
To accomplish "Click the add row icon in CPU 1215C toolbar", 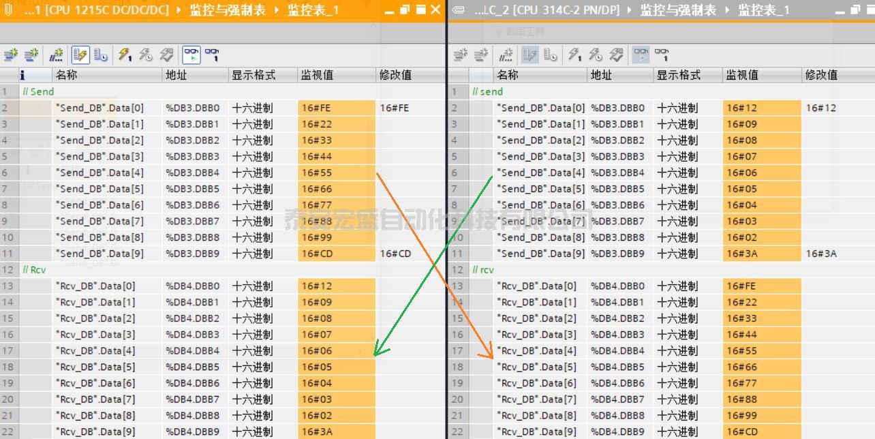I will (x=31, y=55).
